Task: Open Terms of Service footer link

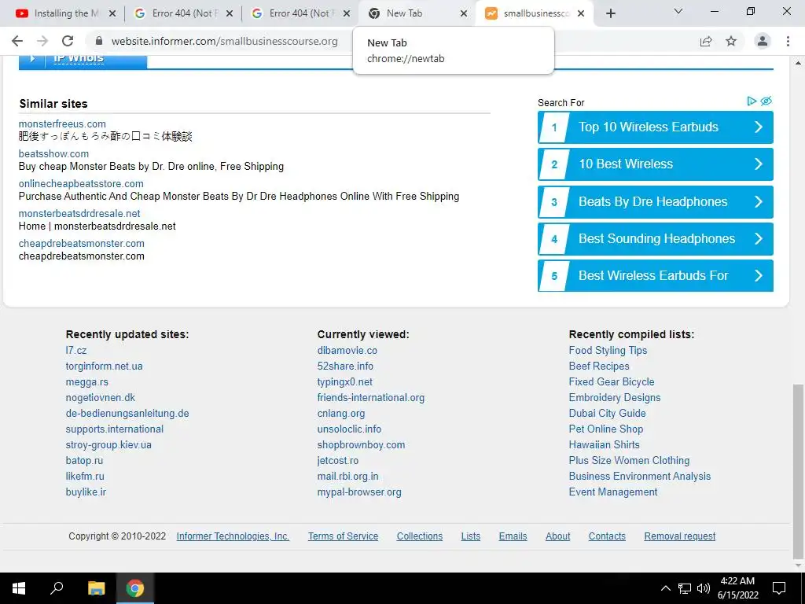Action: click(343, 536)
